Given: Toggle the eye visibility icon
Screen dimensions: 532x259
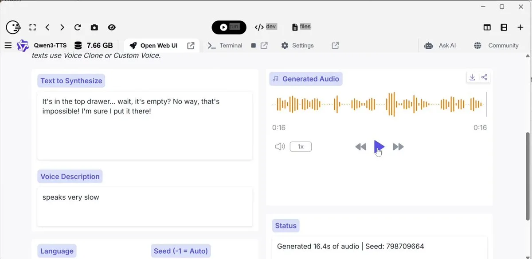Looking at the screenshot, I should tap(112, 27).
